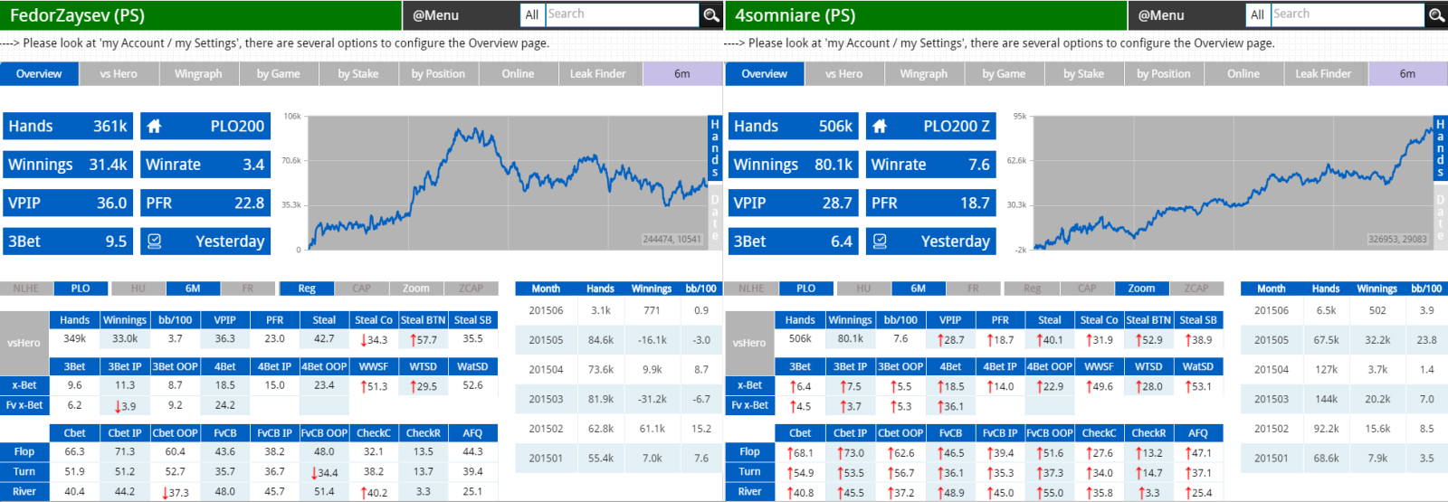Open Wingraph tab in 4somniare panel
Viewport: 1448px width, 502px height.
click(924, 74)
